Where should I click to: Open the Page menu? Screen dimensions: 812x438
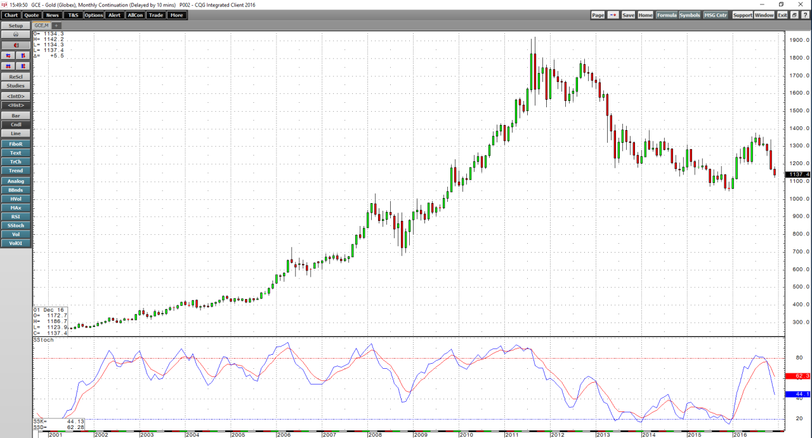click(598, 15)
